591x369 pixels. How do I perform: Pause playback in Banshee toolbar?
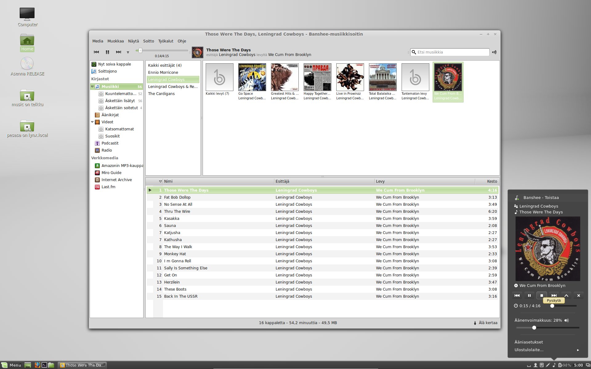(107, 52)
